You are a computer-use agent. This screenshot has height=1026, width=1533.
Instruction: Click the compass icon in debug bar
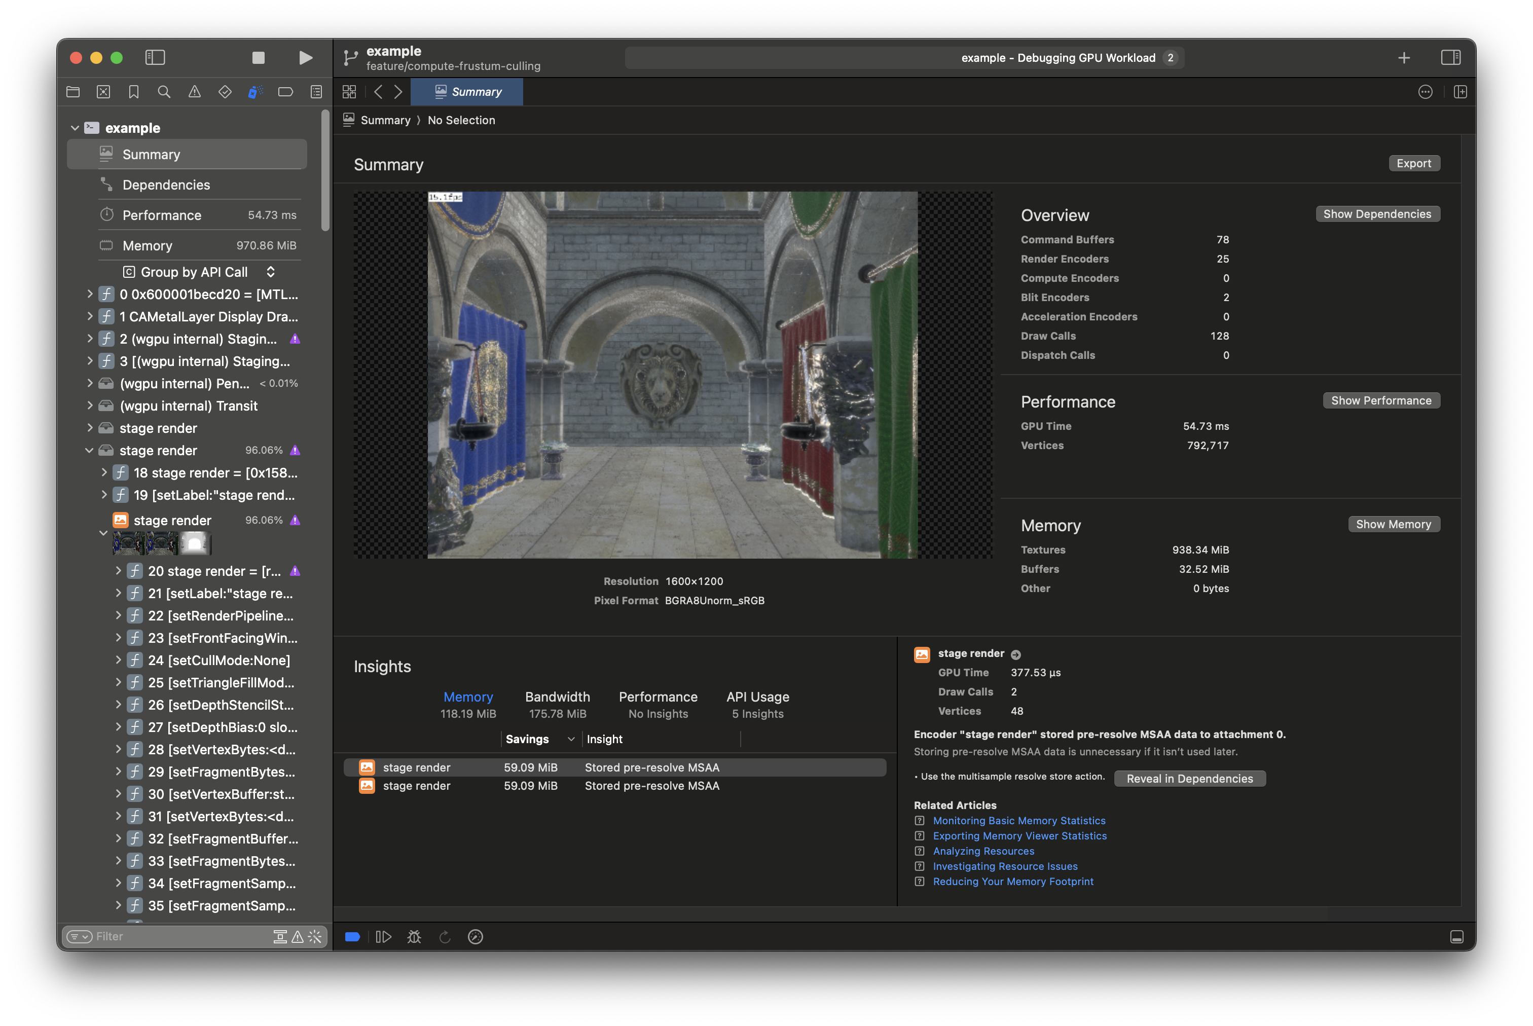(x=476, y=936)
